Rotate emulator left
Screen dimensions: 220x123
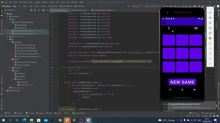coord(210,28)
